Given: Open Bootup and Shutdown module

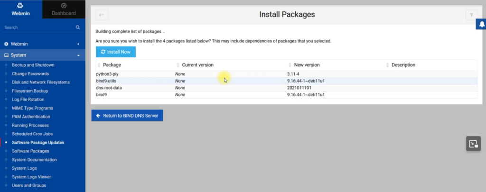Looking at the screenshot, I should pyautogui.click(x=33, y=65).
